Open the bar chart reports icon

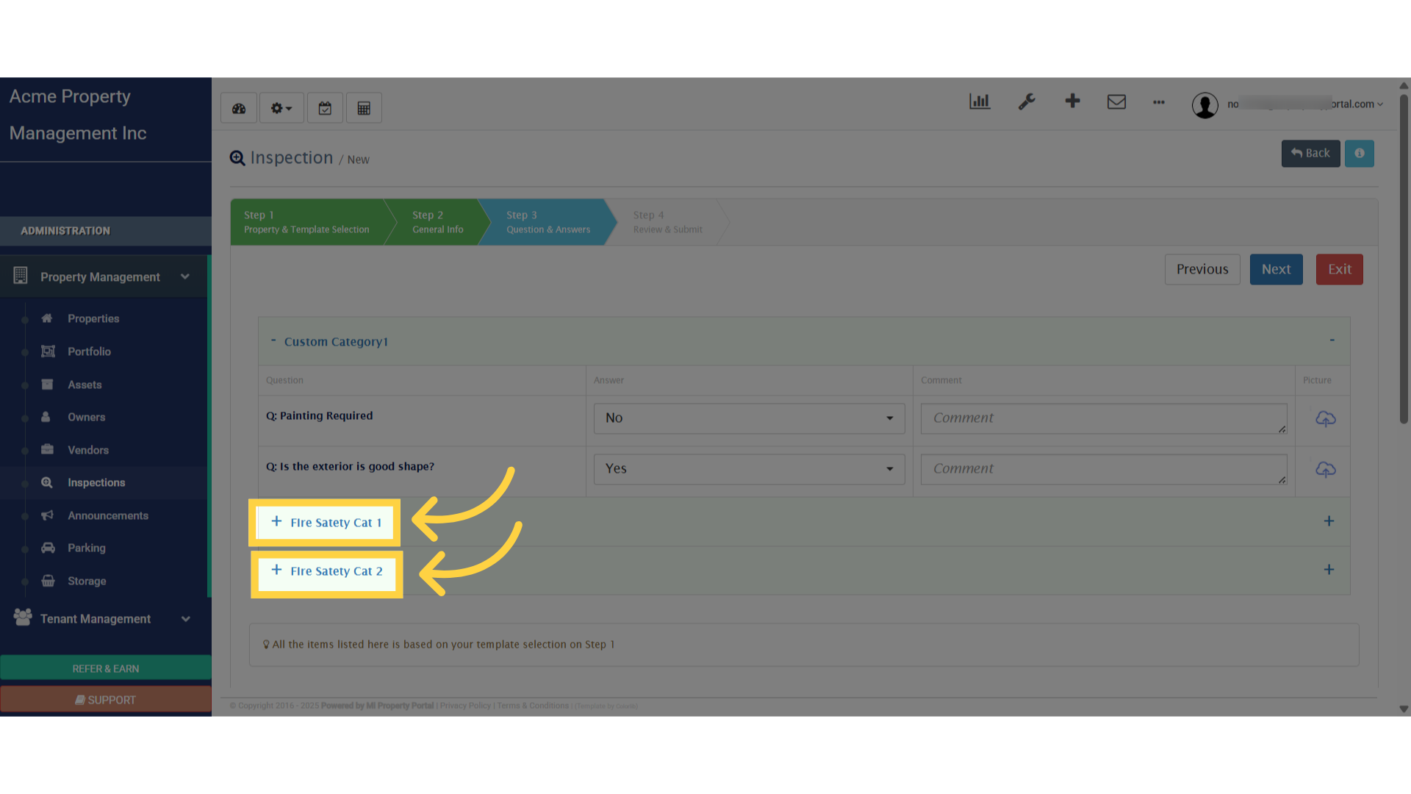pos(980,101)
